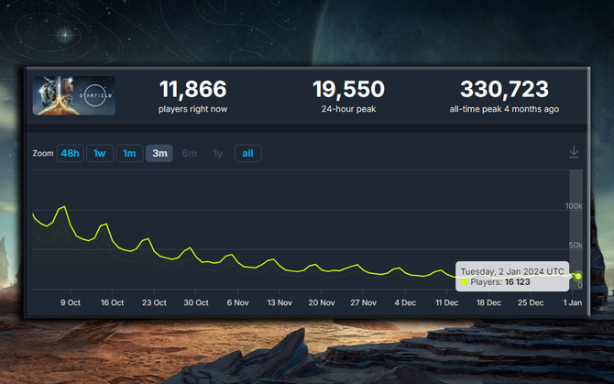Click the '16 Oct' axis label
The height and width of the screenshot is (384, 614).
pyautogui.click(x=113, y=302)
